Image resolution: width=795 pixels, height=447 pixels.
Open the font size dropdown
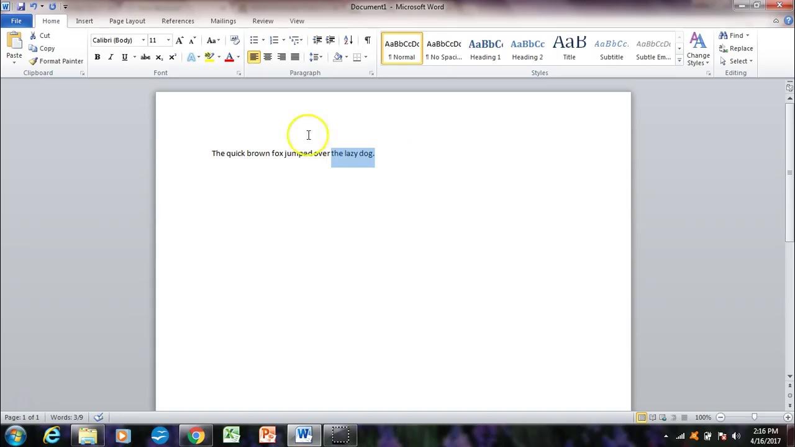[167, 40]
